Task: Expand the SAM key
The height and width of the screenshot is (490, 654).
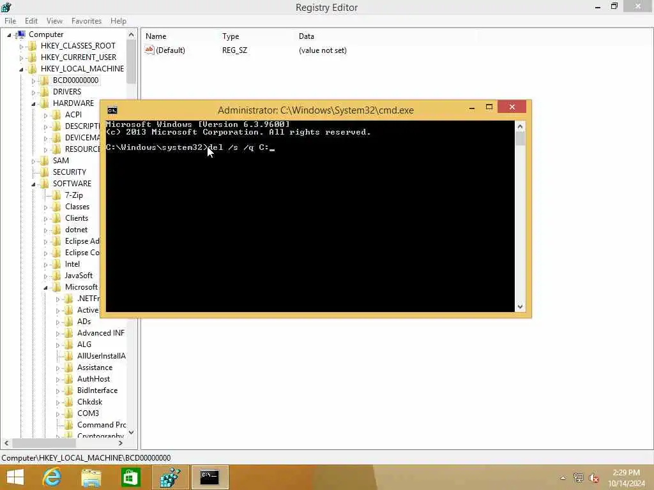Action: coord(33,161)
